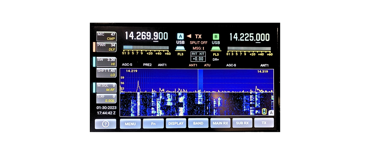Select the green VFO B indicator icon
370x160 pixels.
[x=216, y=36]
